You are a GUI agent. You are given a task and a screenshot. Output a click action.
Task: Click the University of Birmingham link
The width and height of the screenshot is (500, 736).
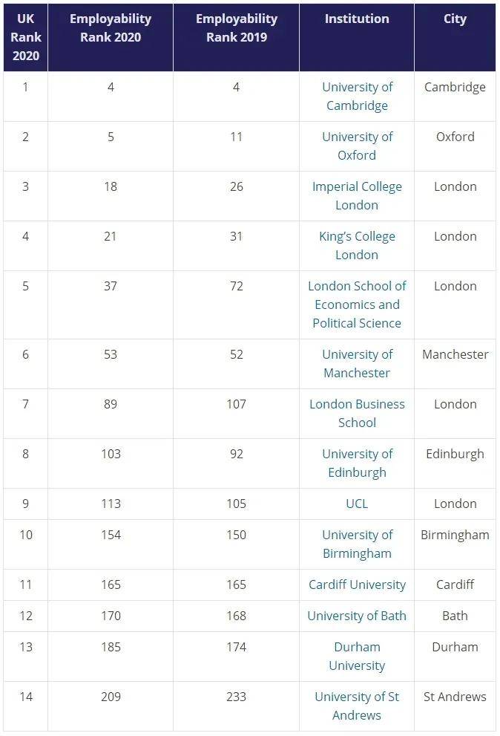(357, 544)
